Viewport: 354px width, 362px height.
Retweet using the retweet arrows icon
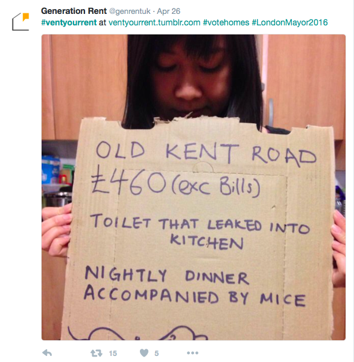(96, 353)
